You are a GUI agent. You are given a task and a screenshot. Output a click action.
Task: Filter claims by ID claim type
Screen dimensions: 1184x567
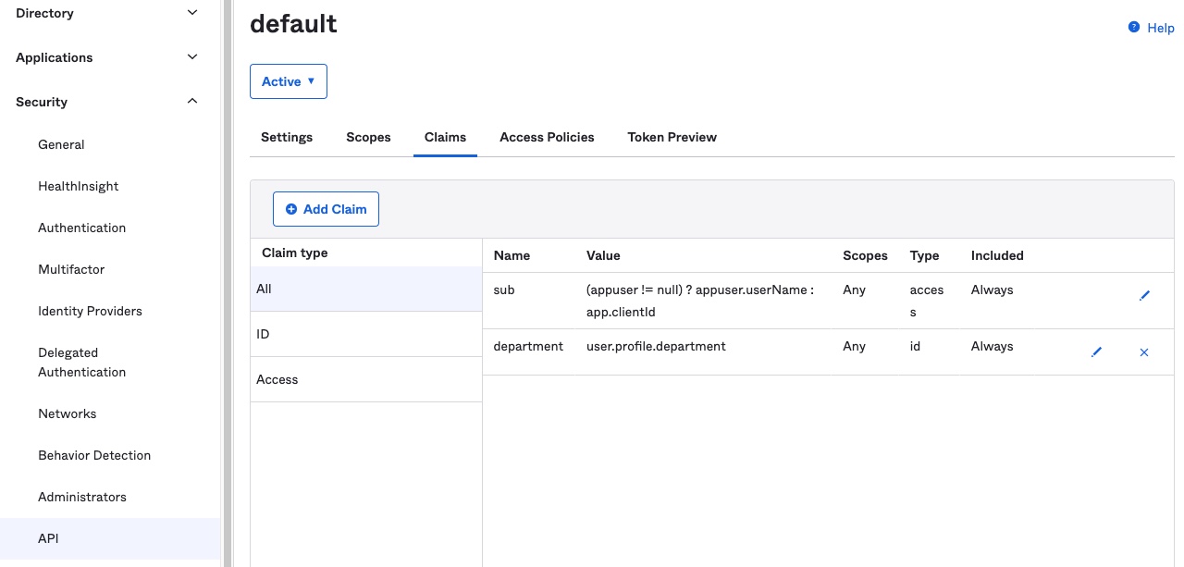pyautogui.click(x=365, y=334)
